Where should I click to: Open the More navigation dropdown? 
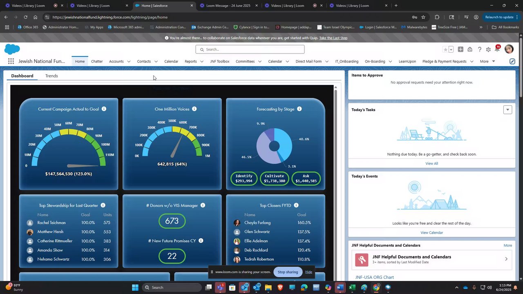(x=487, y=61)
